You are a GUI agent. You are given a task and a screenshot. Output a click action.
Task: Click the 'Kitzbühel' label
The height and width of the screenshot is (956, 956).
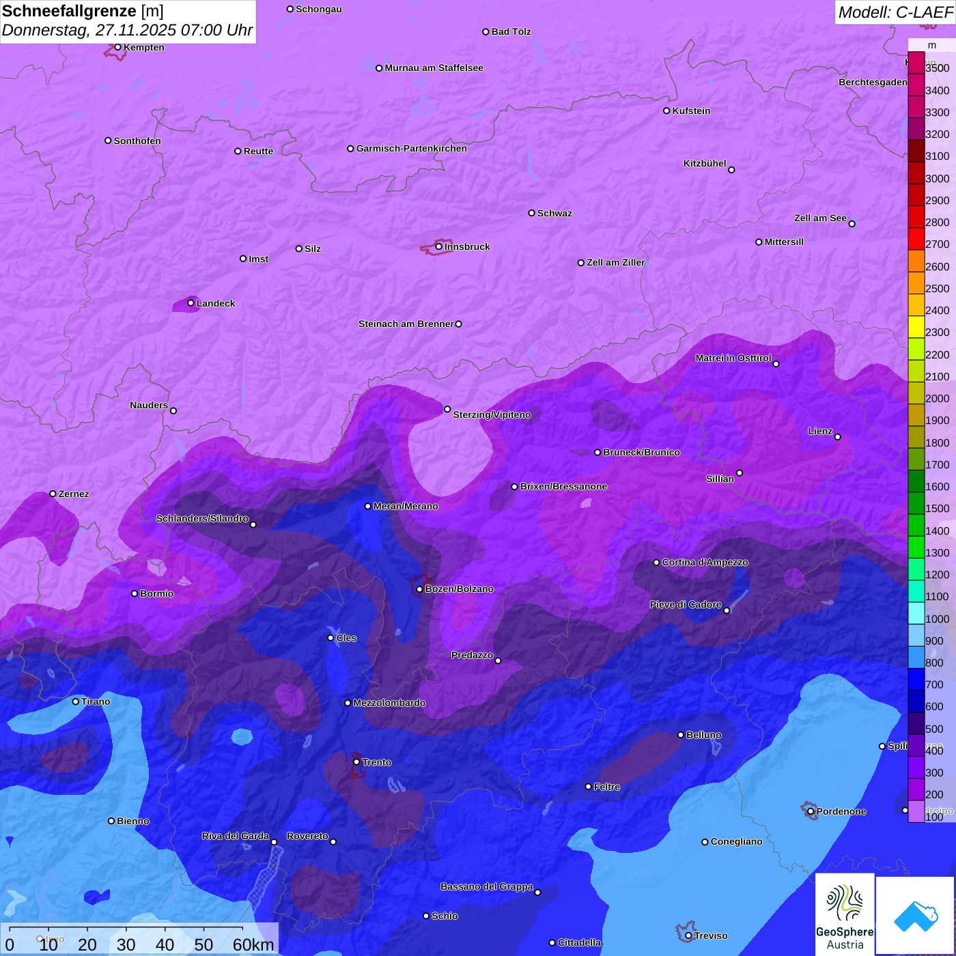705,163
